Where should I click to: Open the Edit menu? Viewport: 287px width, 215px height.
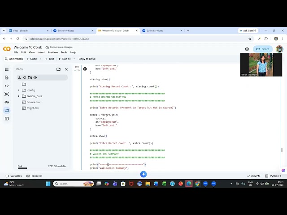coord(23,52)
